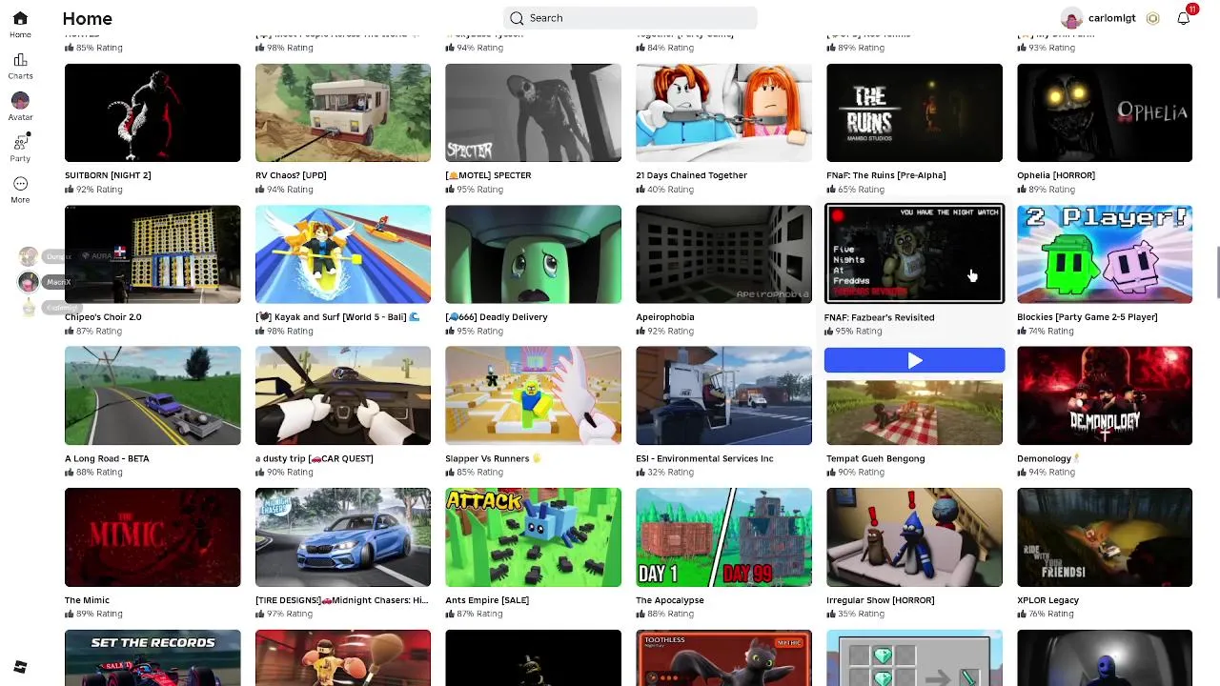Open Midnight Chasers game thumbnail

[343, 537]
